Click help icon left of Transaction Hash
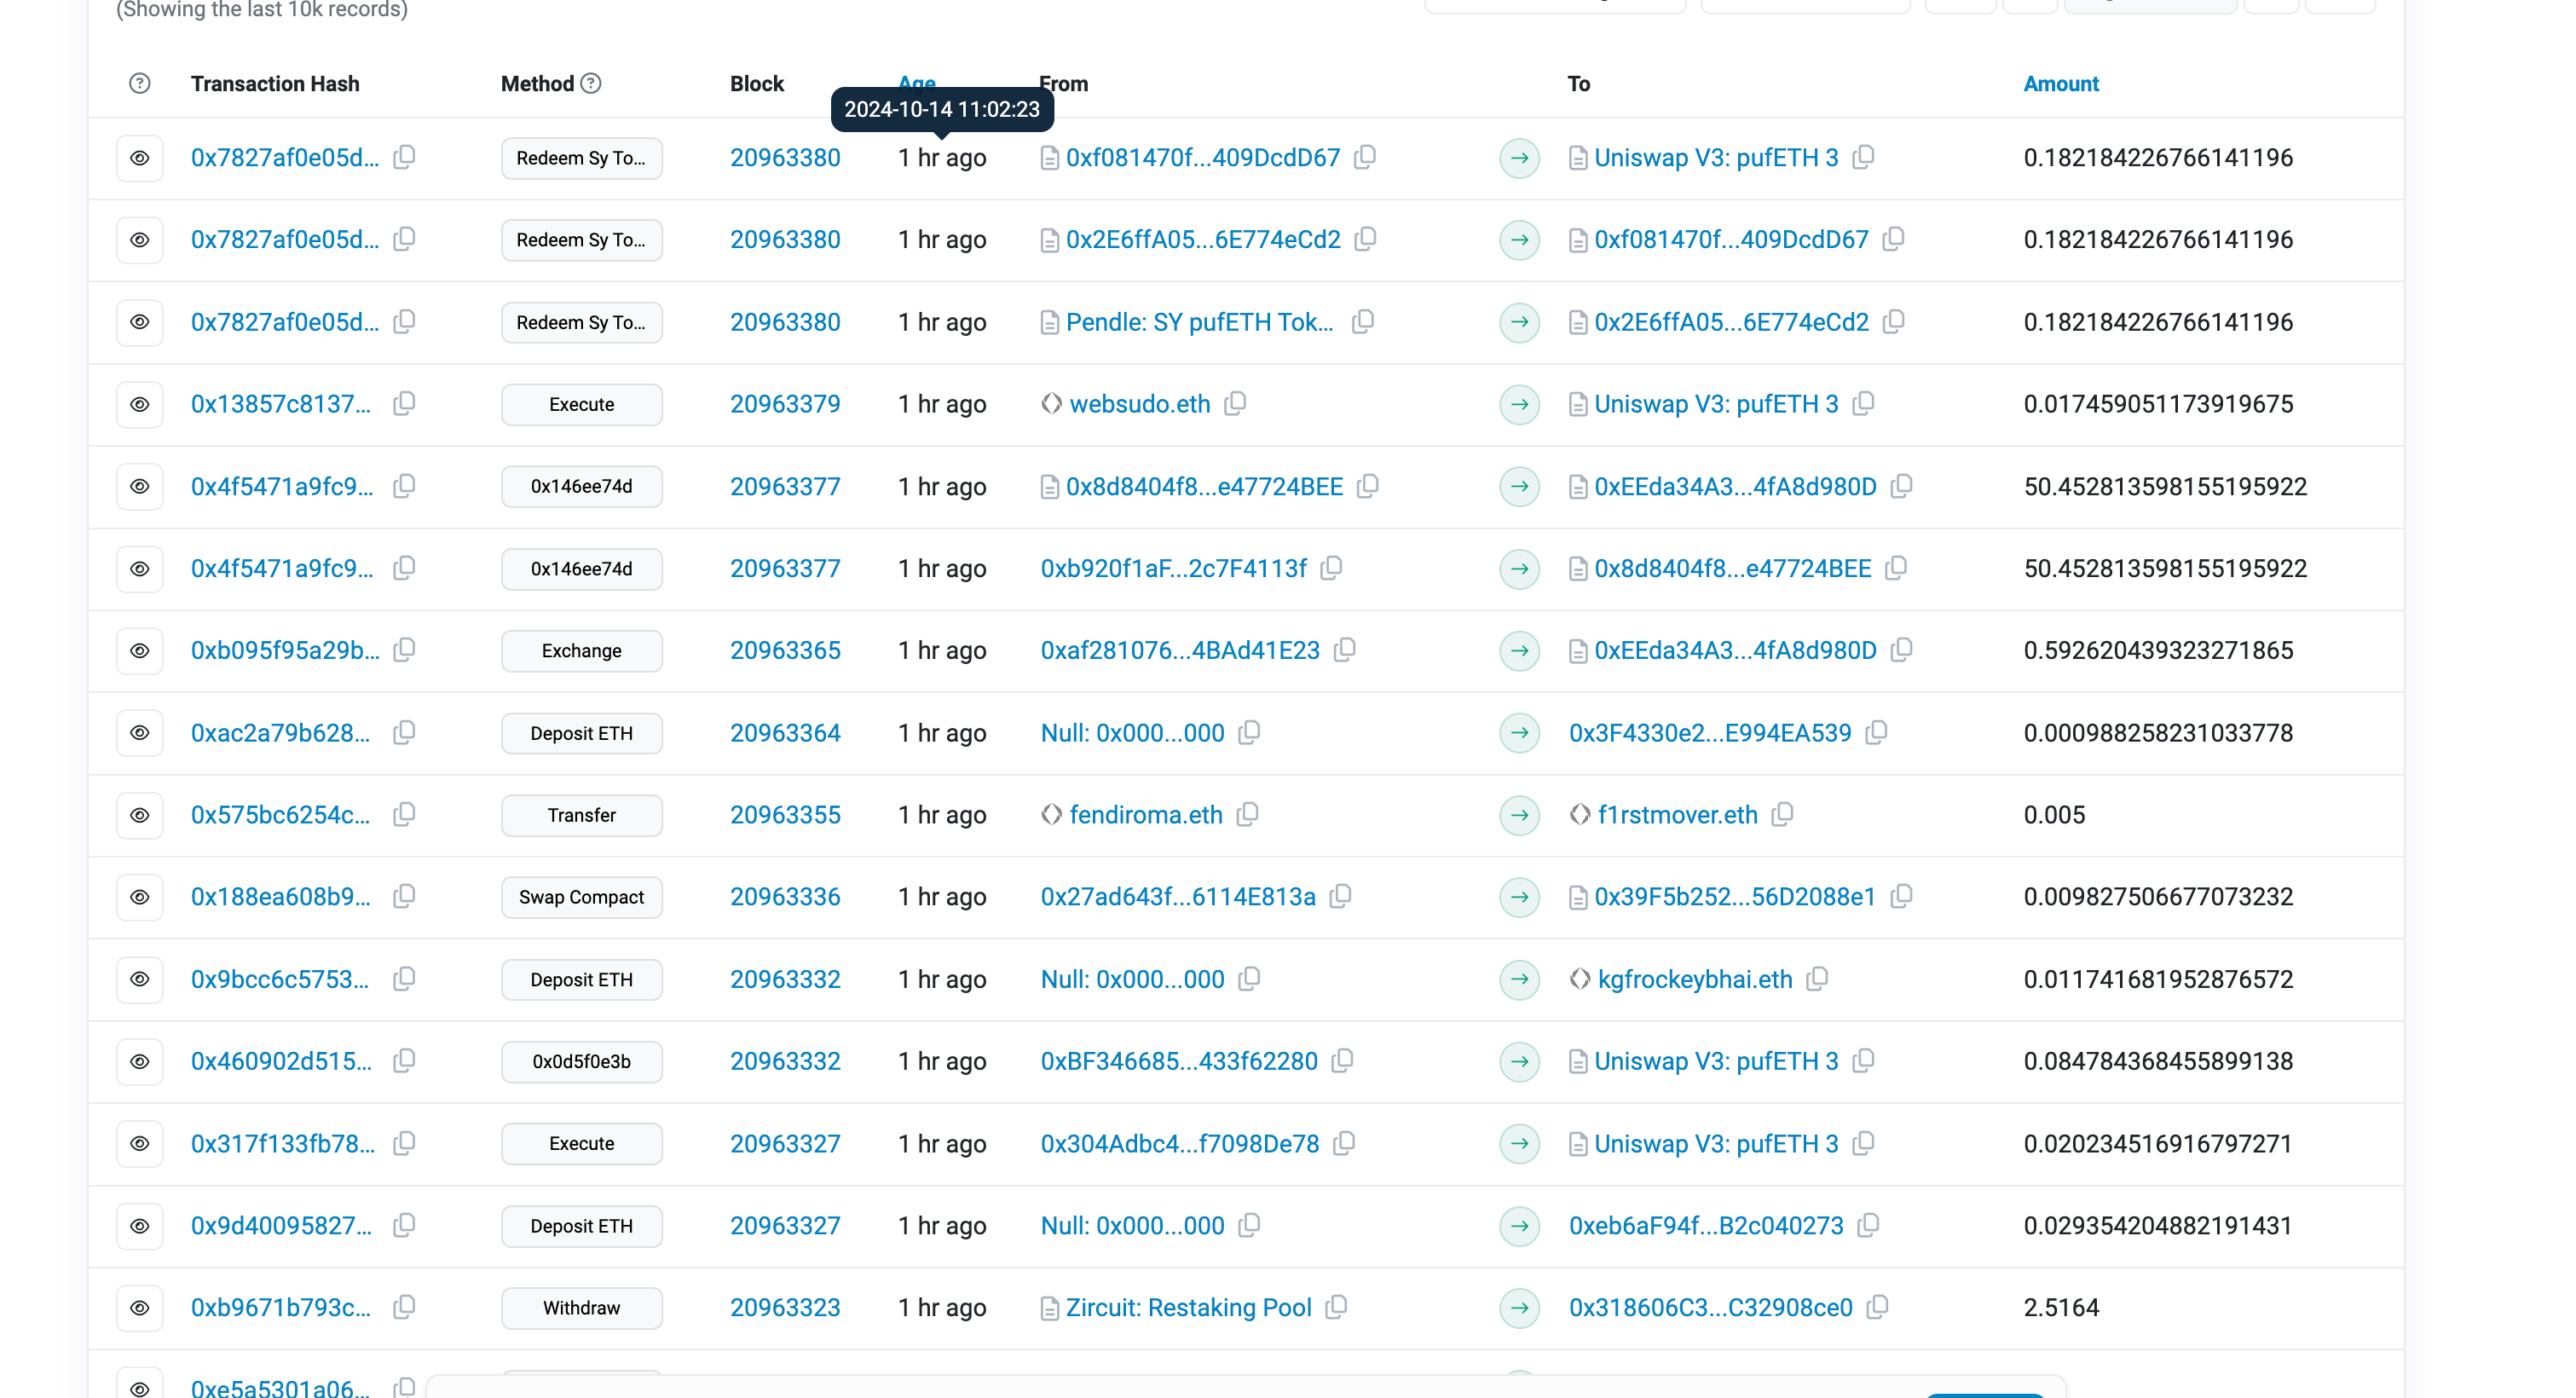2576x1398 pixels. tap(140, 84)
